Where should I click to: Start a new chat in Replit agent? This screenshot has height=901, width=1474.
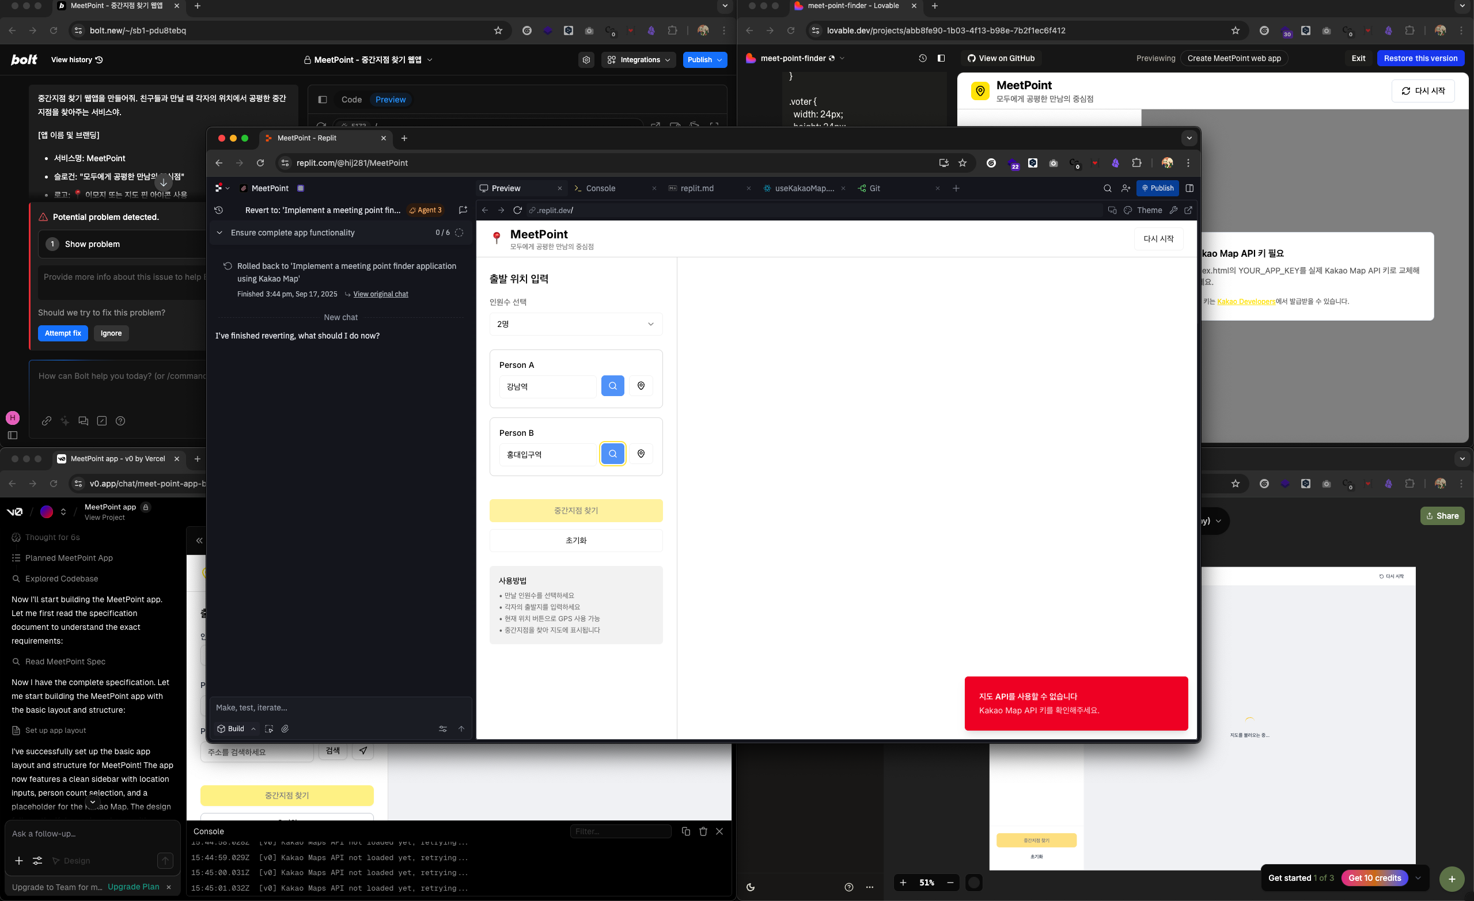point(463,211)
